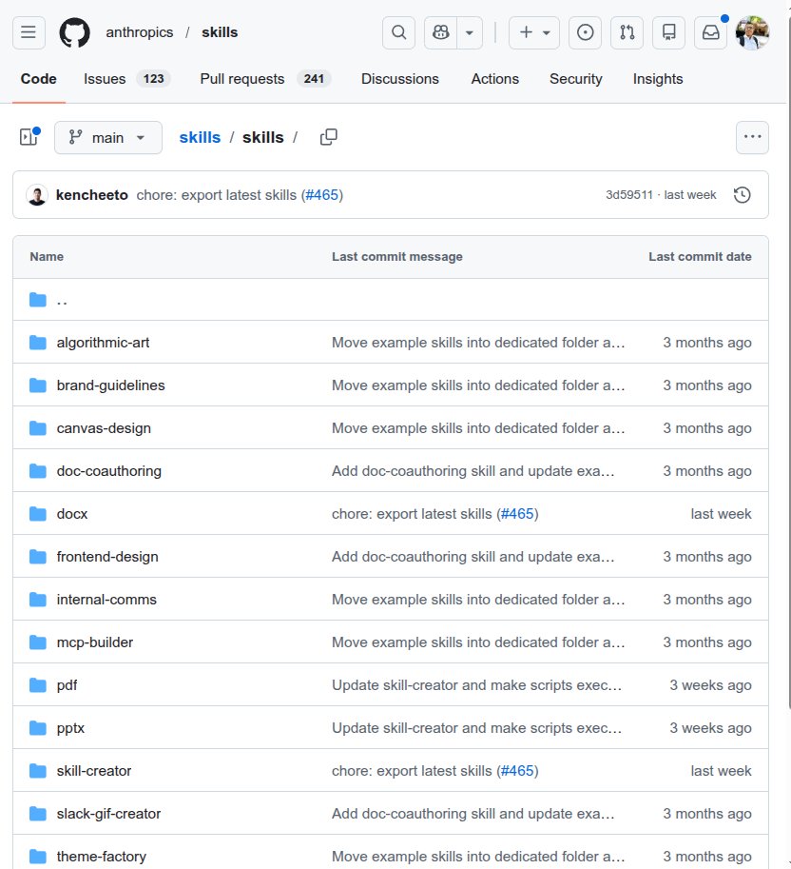791x869 pixels.
Task: Click folder icon beside mcp-builder
Action: pos(38,642)
